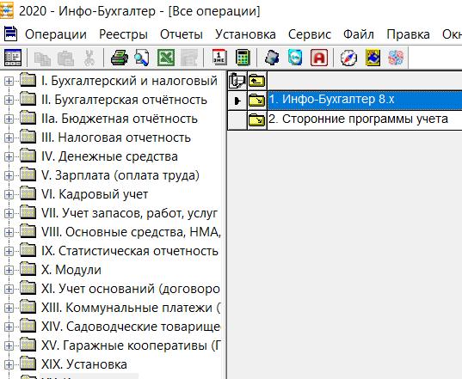Open the Реестры menu
The width and height of the screenshot is (462, 379).
point(123,34)
